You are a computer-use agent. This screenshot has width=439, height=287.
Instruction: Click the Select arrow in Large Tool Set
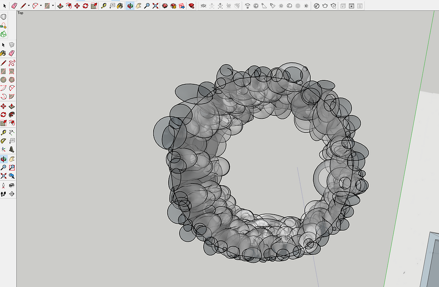click(x=4, y=45)
